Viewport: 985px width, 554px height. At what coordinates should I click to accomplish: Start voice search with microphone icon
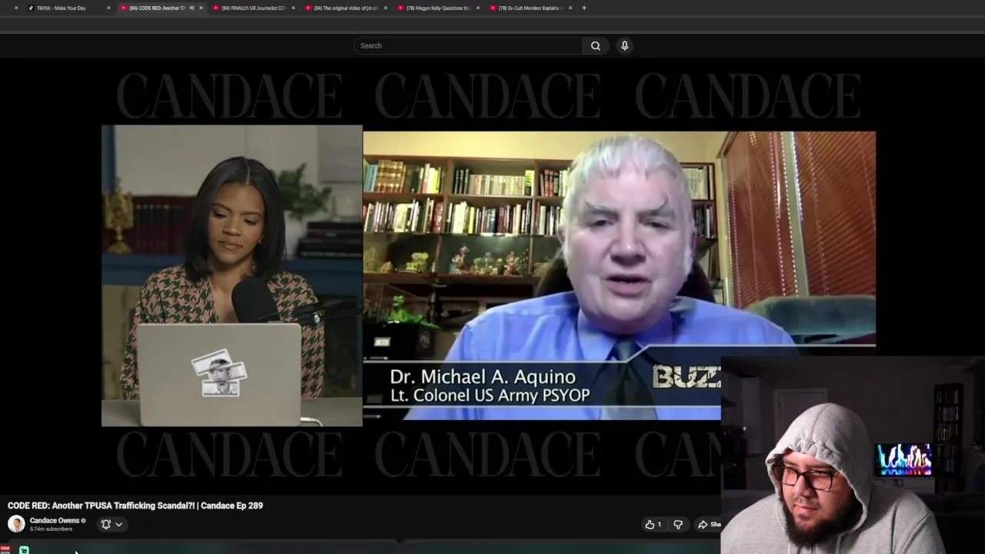coord(625,45)
